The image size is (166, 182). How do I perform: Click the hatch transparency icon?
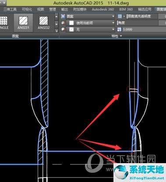click(x=120, y=16)
